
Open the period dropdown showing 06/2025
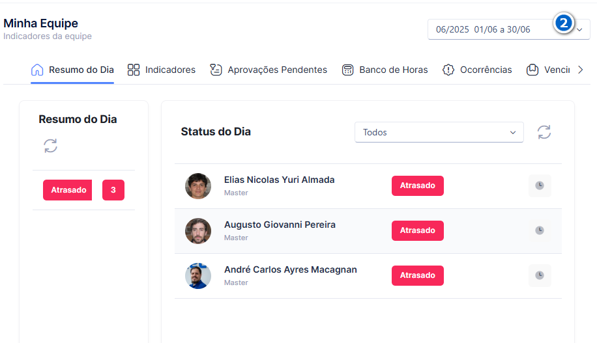[x=508, y=29]
